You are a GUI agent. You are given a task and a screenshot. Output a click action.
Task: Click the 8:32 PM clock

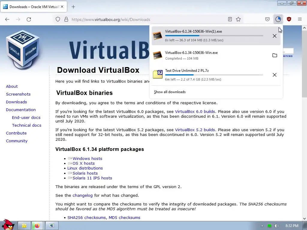point(292,226)
